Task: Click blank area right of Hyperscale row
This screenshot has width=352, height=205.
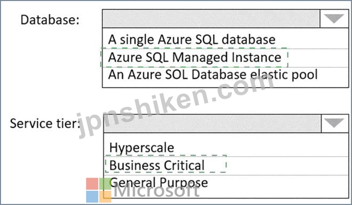Action: point(260,148)
